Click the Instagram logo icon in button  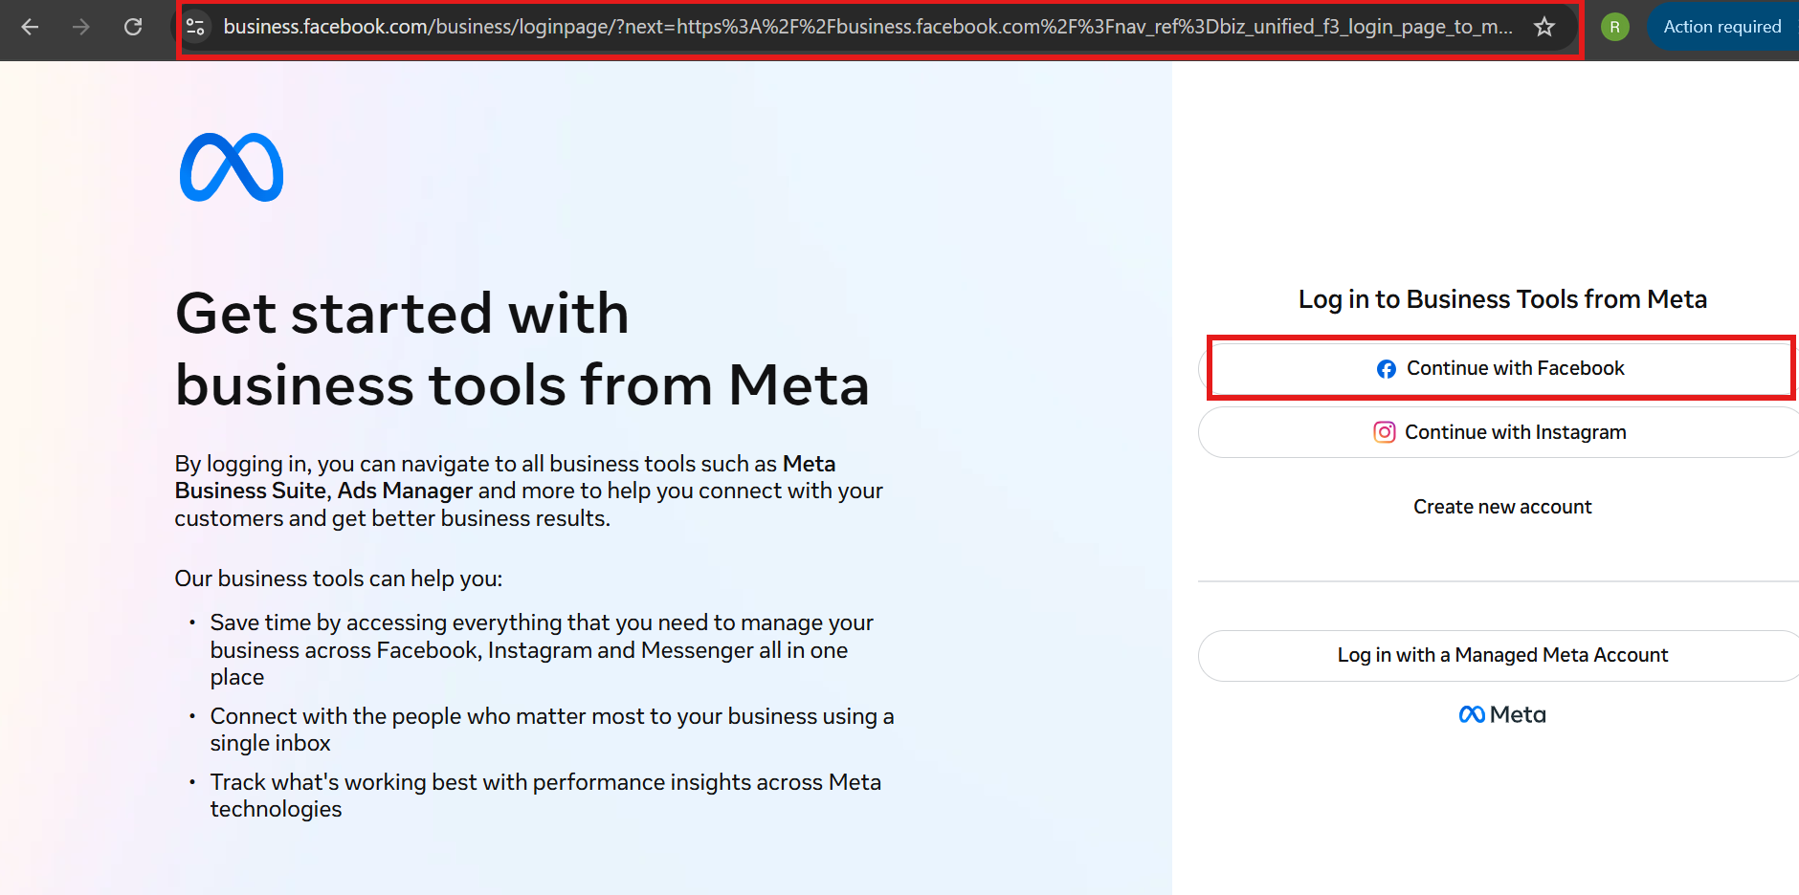pyautogui.click(x=1385, y=432)
